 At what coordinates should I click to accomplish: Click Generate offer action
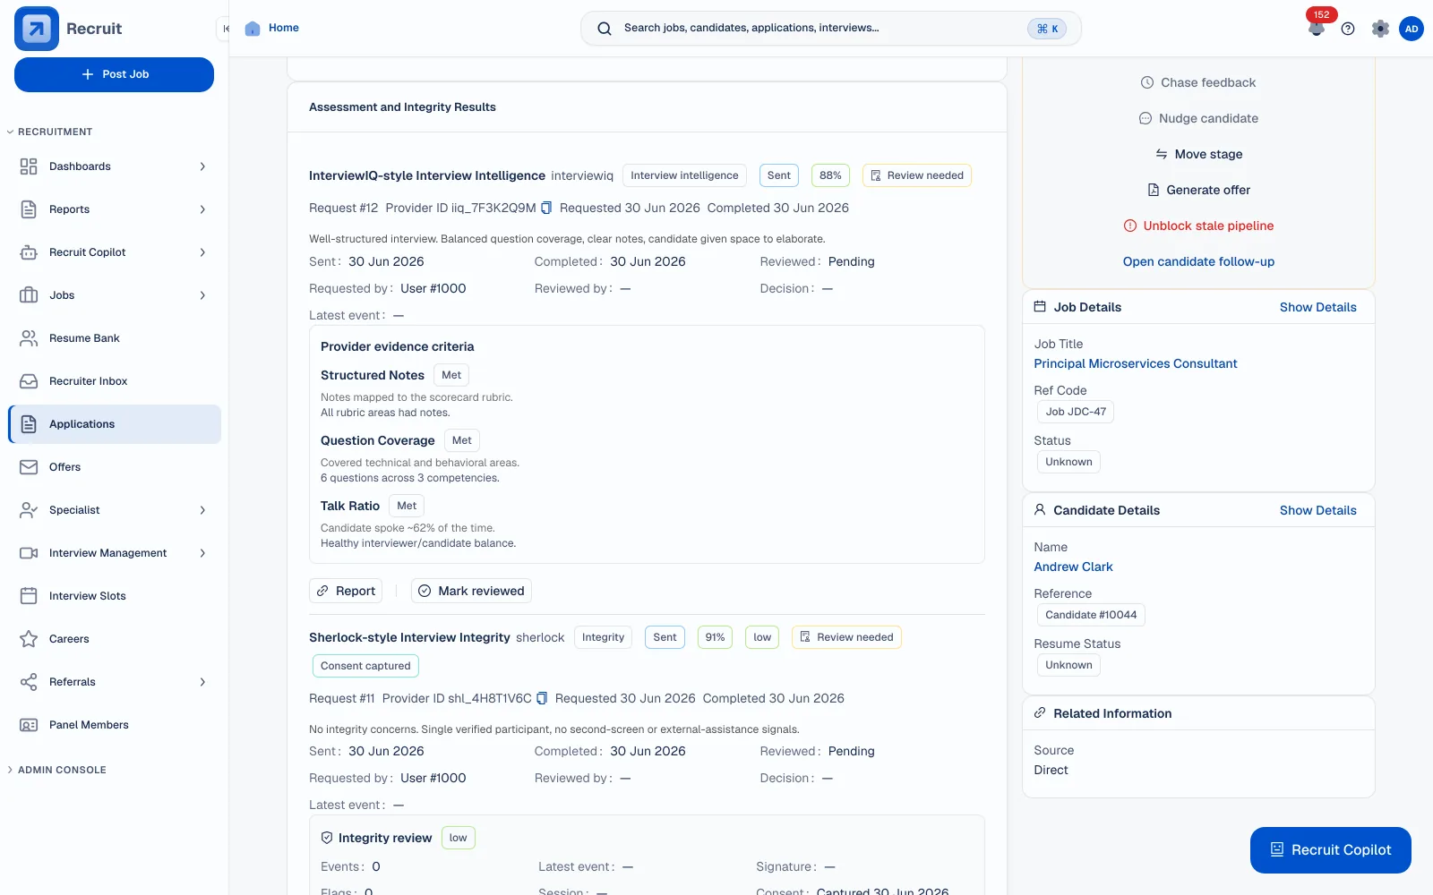tap(1198, 190)
